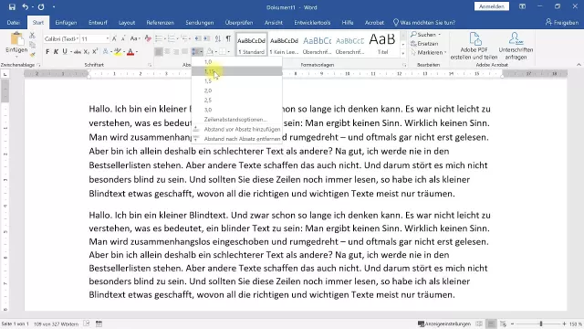Open the Suchen dropdown
Viewport: 584px width, 329px height.
pyautogui.click(x=440, y=35)
